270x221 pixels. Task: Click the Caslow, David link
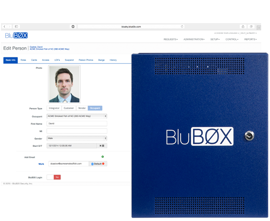[36, 47]
